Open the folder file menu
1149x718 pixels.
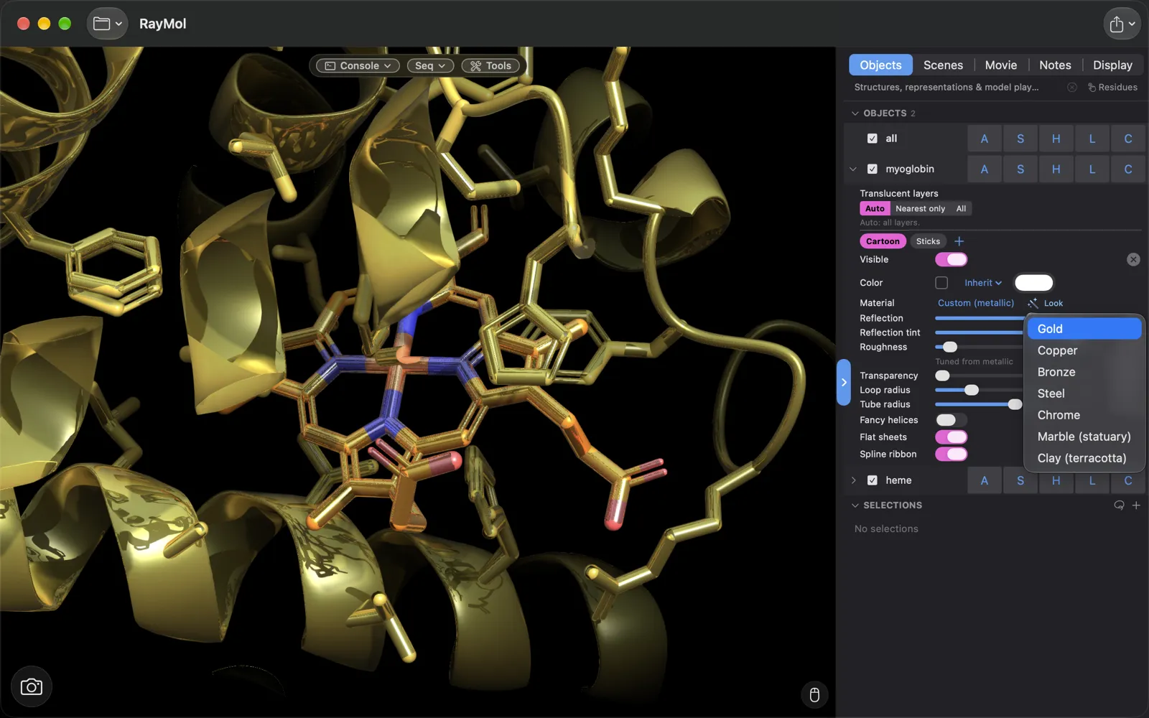107,24
